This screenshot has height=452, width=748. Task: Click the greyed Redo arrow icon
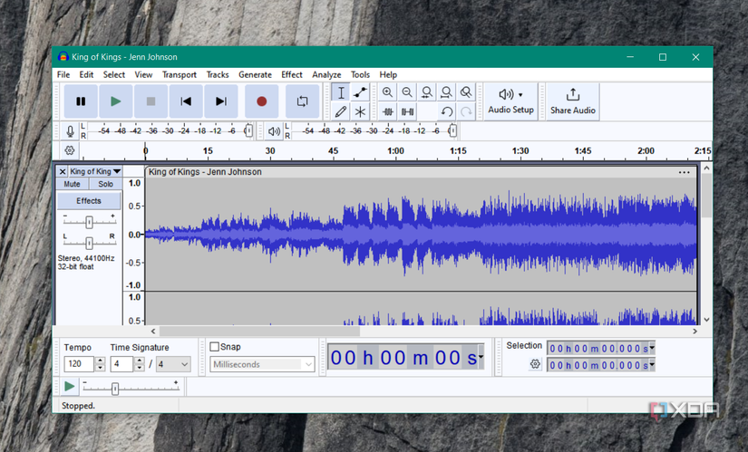pyautogui.click(x=466, y=111)
